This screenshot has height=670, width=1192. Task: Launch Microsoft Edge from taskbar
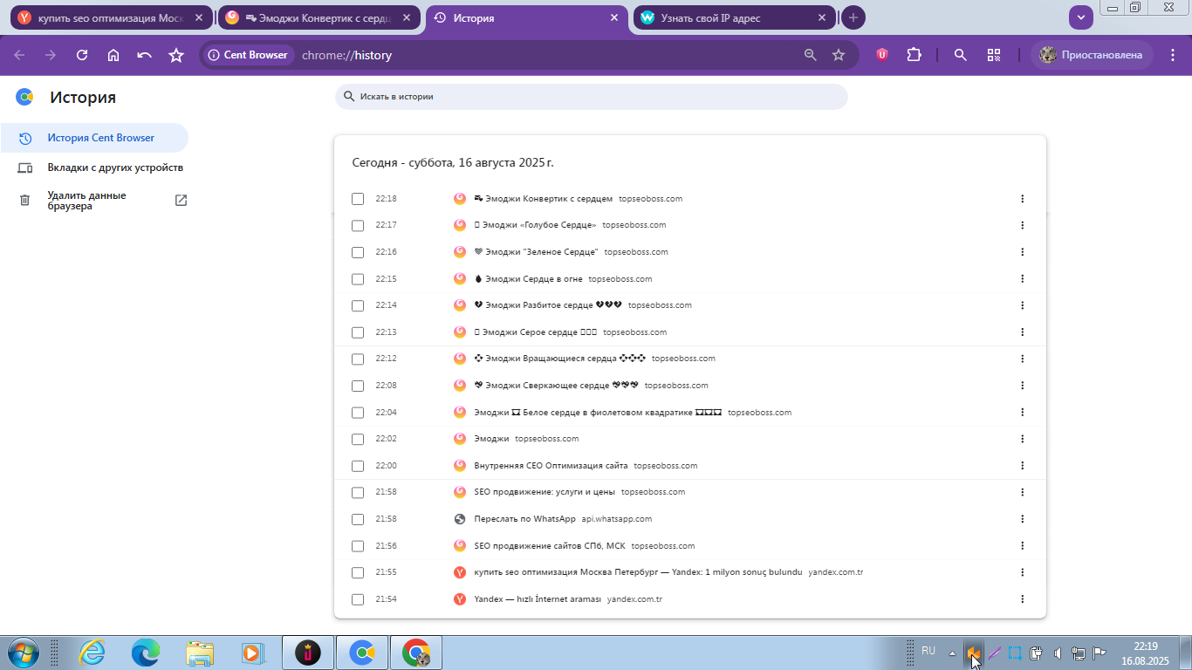[146, 653]
